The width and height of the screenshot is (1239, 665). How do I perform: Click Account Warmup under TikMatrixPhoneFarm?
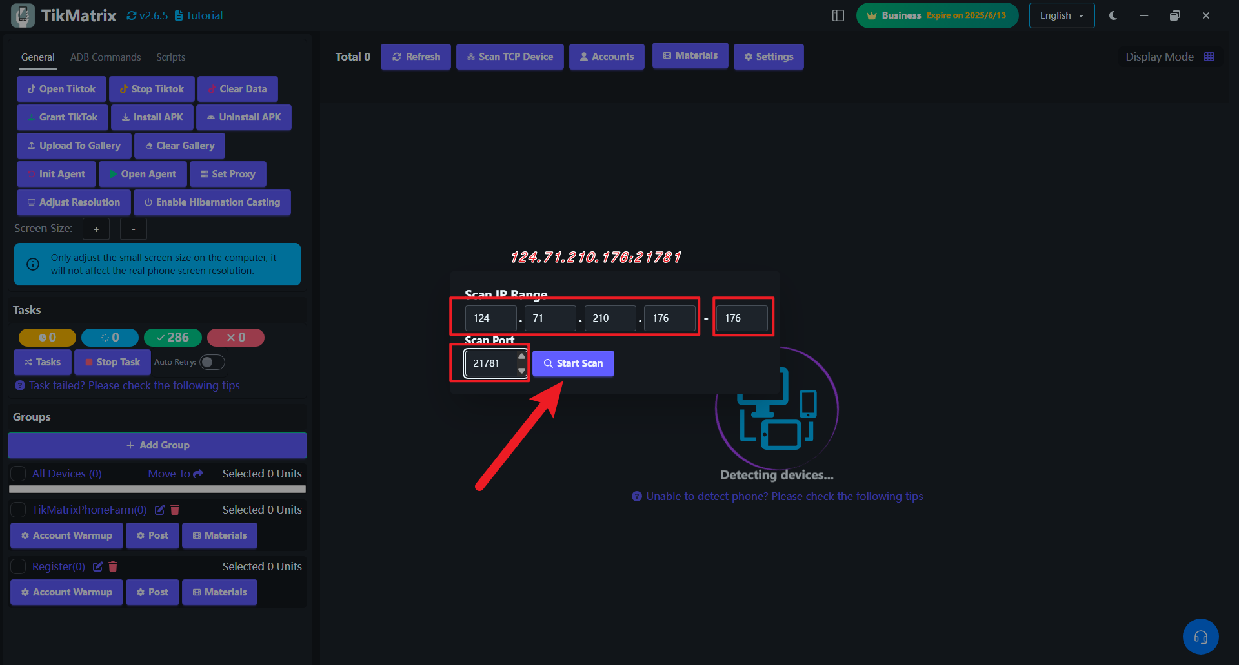pos(66,535)
